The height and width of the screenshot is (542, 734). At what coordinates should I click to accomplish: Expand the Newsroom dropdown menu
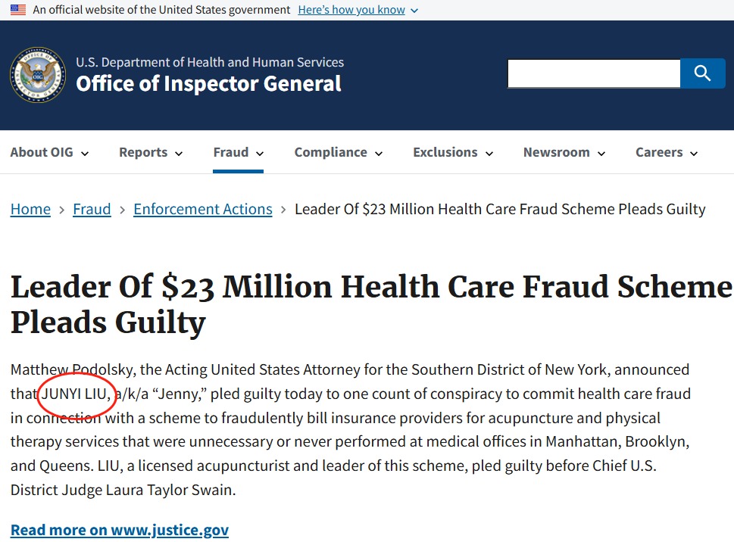click(564, 152)
